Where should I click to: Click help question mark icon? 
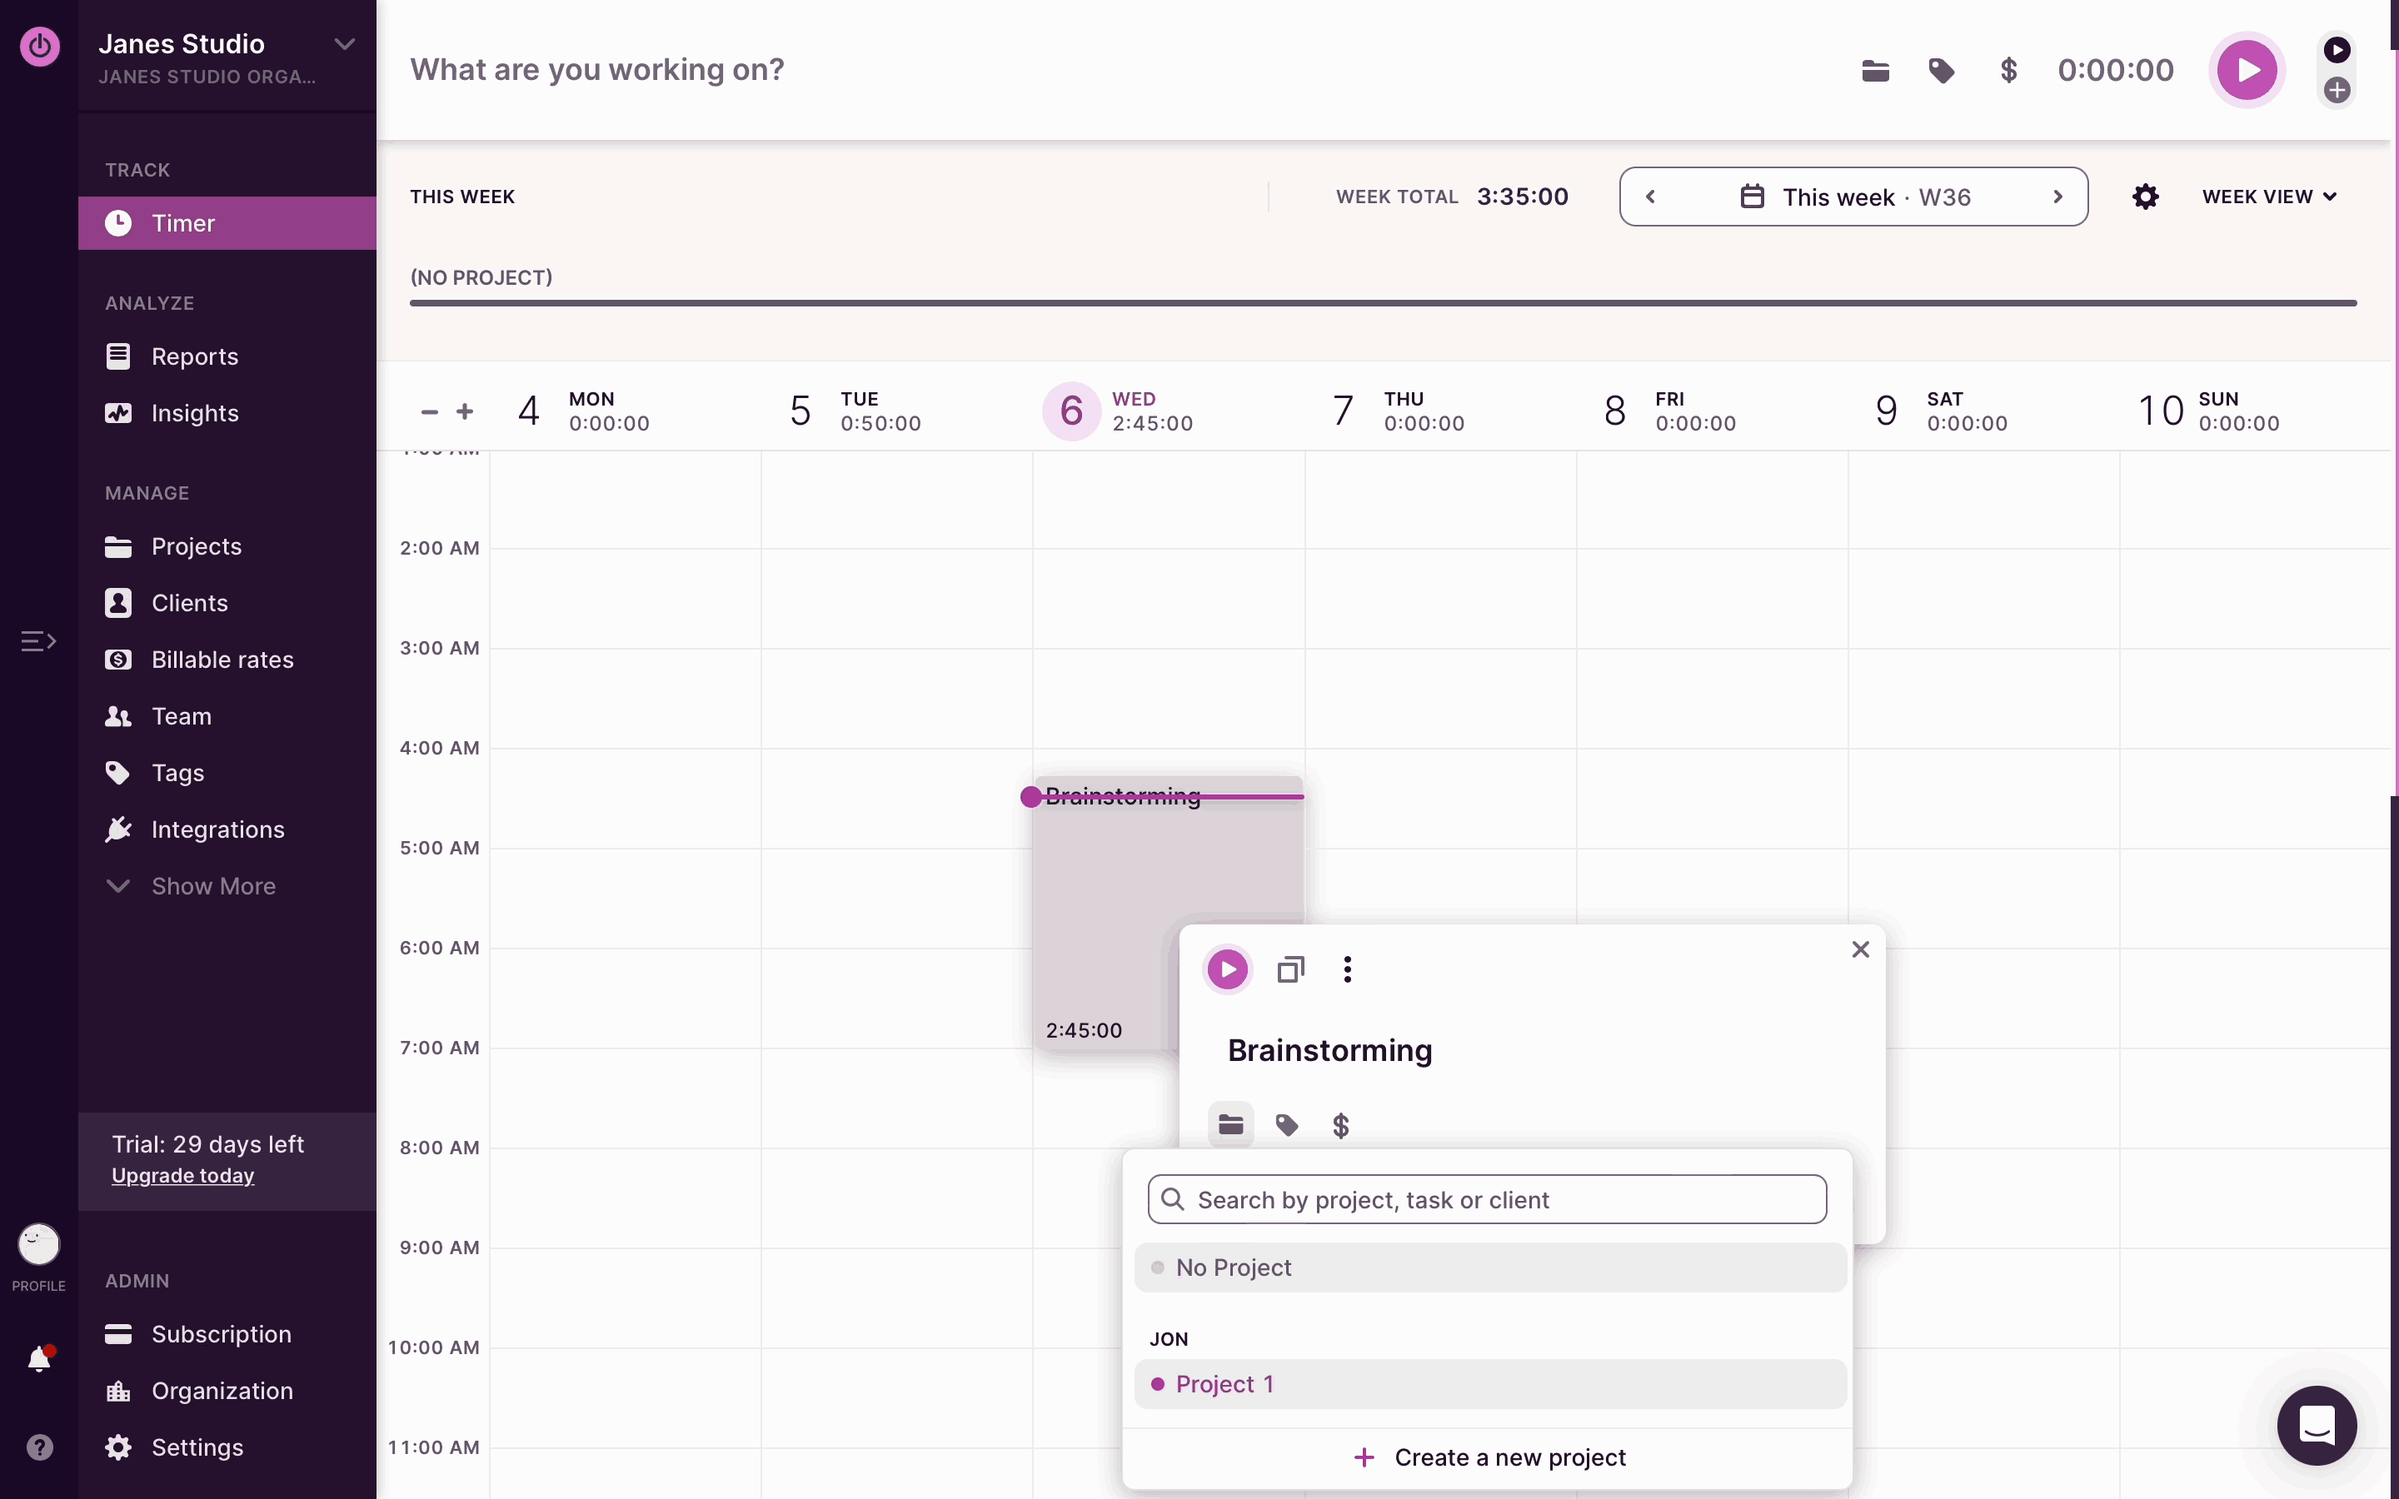pyautogui.click(x=40, y=1447)
